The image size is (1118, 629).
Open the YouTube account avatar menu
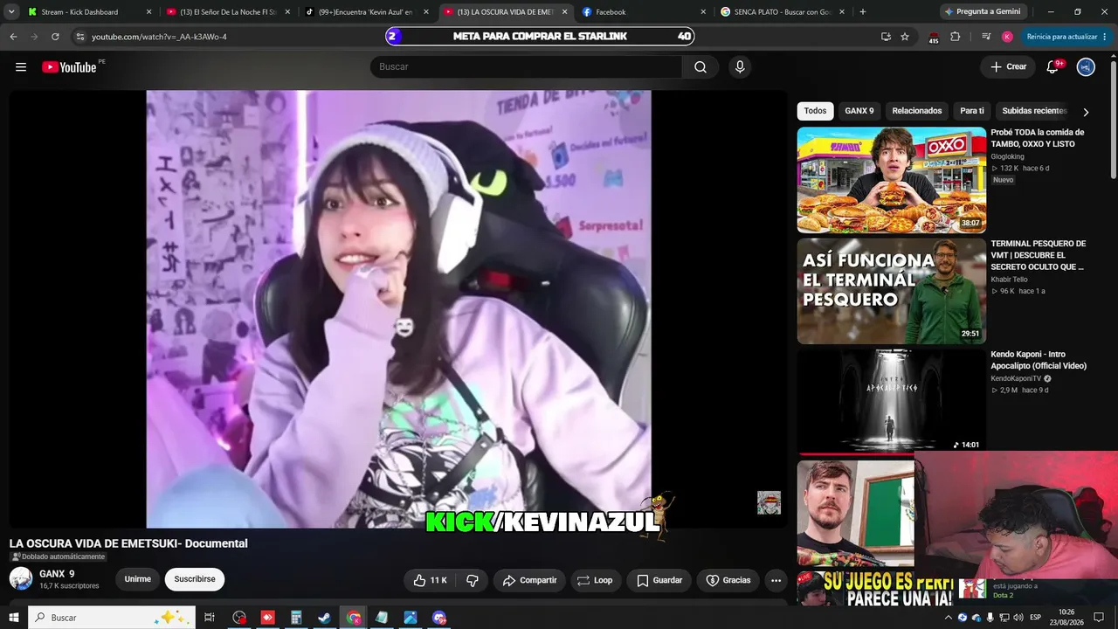pyautogui.click(x=1086, y=67)
